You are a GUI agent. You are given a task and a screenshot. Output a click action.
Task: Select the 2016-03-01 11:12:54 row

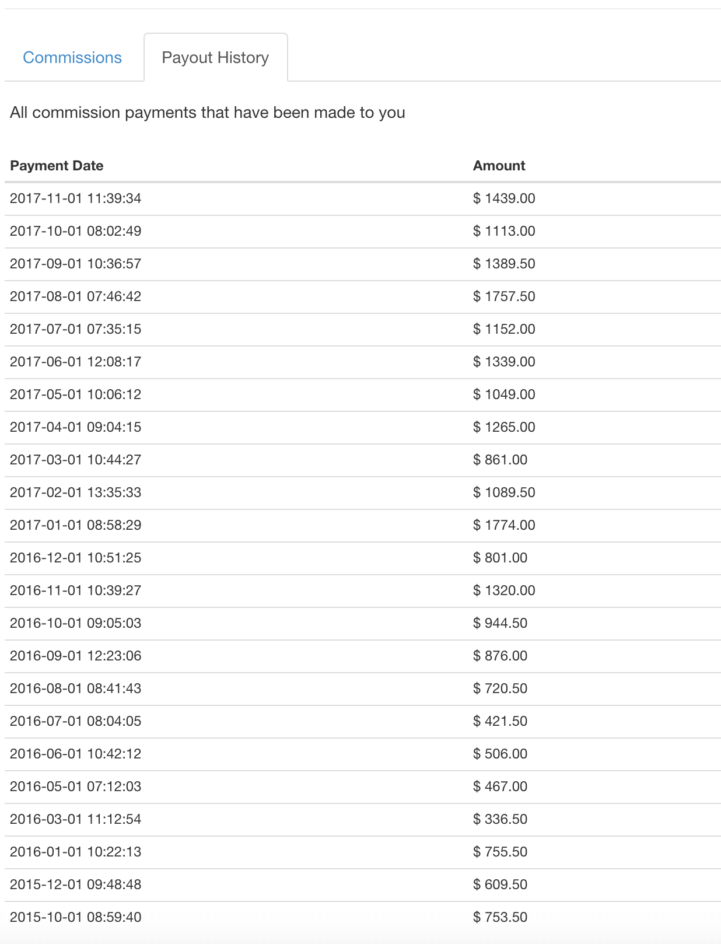coord(363,819)
